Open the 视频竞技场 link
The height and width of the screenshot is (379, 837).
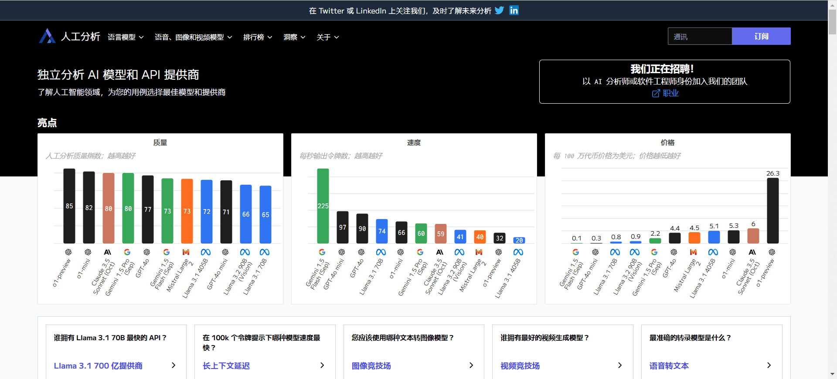(x=520, y=366)
